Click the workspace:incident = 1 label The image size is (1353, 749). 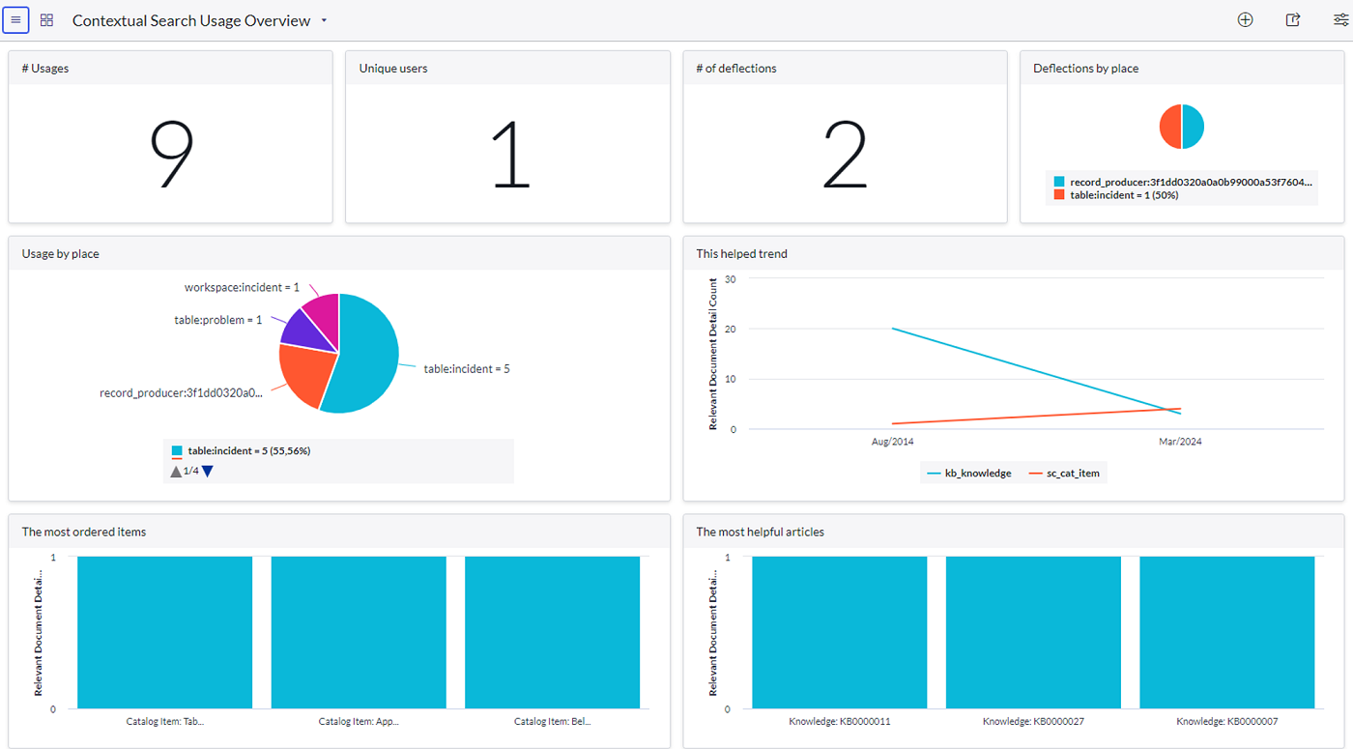(242, 288)
